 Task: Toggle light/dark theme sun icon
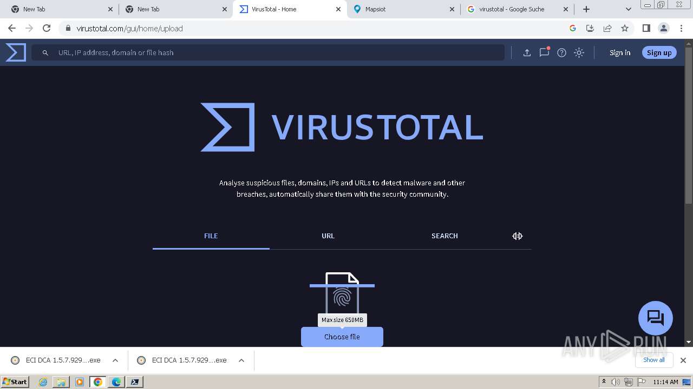579,52
